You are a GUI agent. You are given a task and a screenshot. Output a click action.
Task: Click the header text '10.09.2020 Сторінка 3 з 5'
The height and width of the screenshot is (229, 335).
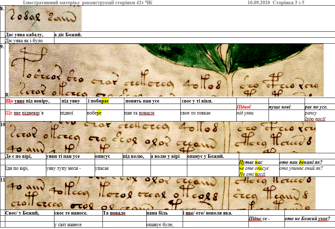(276, 2)
